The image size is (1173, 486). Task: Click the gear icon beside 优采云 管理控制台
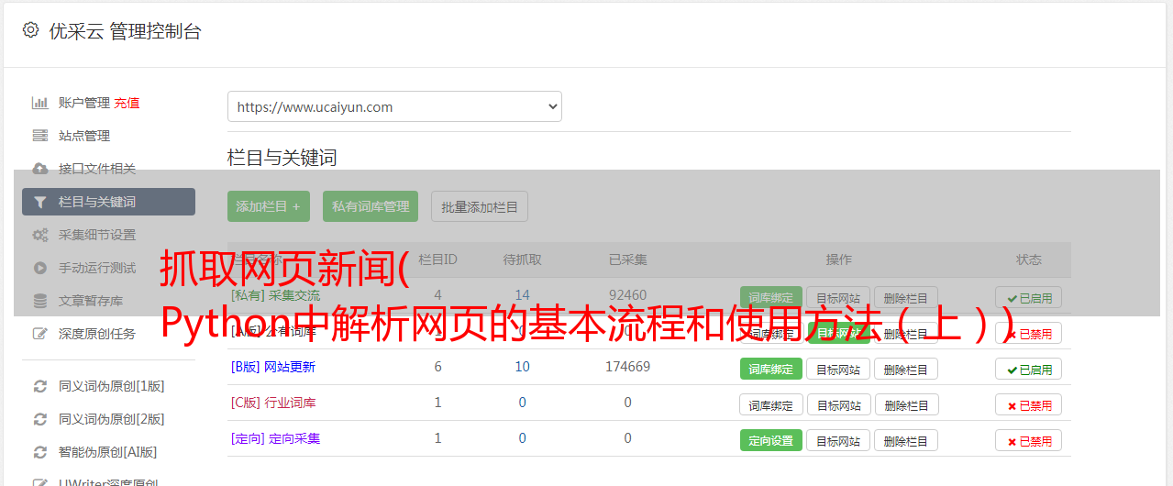point(30,30)
